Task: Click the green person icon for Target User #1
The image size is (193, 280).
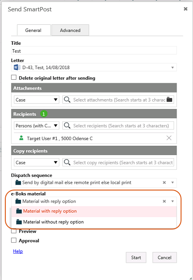Action: [21, 138]
